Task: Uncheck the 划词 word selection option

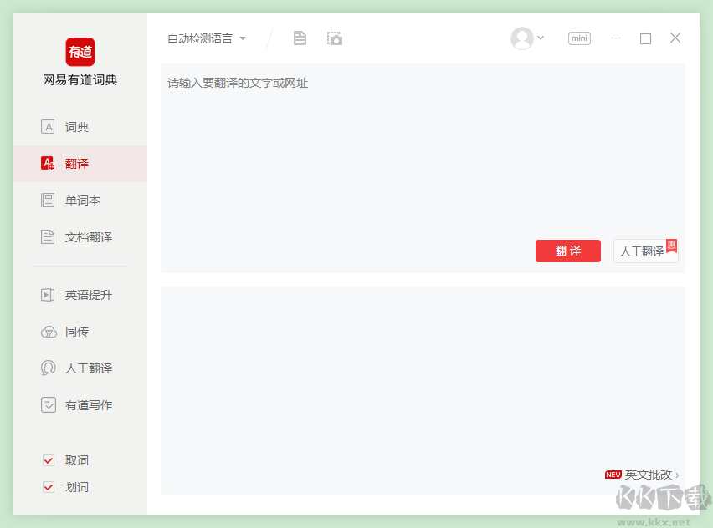Action: [x=48, y=486]
